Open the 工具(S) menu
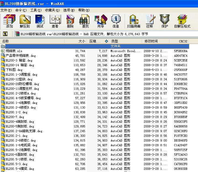The image size is (198, 172). 36,10
